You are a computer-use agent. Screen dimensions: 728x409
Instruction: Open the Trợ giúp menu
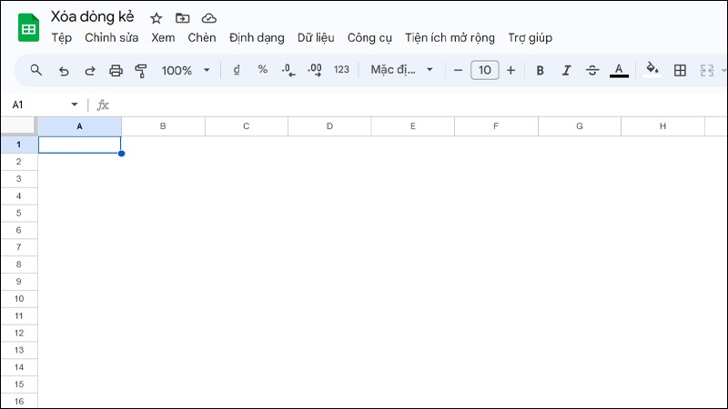530,38
